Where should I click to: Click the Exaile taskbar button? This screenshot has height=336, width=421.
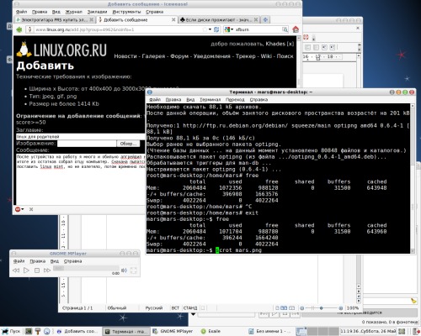coord(210,331)
